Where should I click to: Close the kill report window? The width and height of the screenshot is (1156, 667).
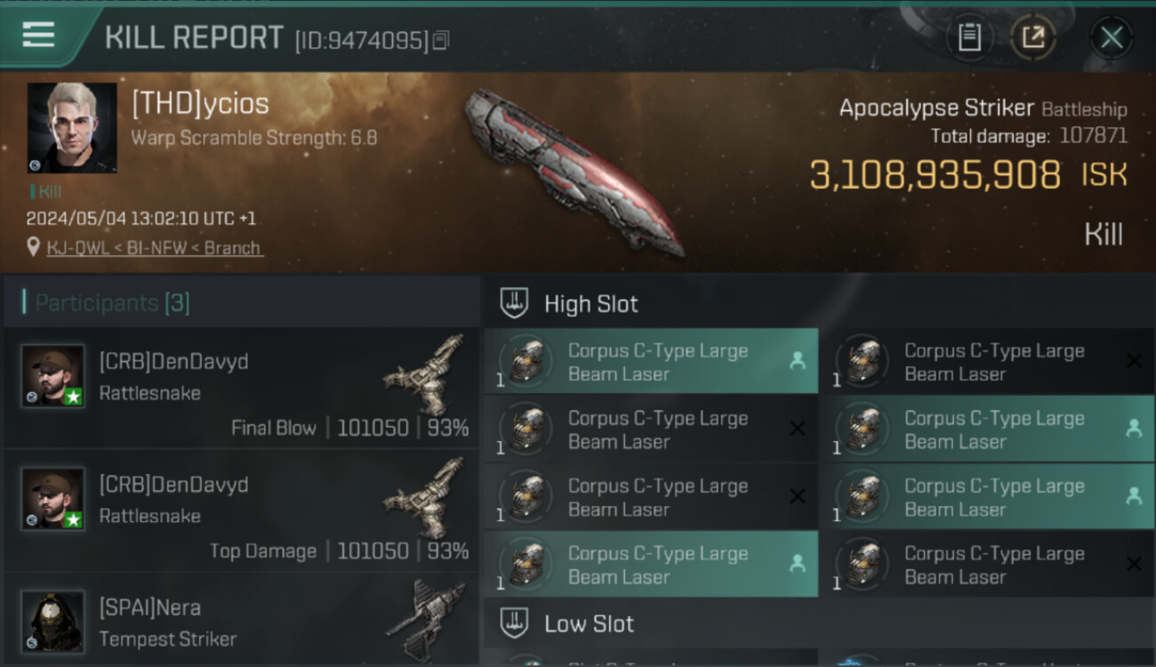(1112, 37)
